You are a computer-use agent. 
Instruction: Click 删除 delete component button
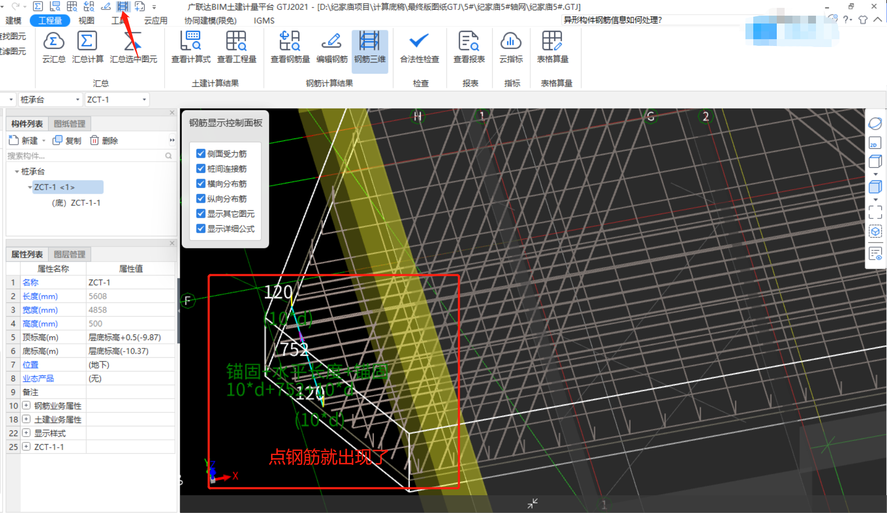(x=104, y=141)
